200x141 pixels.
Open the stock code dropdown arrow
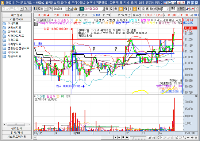[x=67, y=9]
